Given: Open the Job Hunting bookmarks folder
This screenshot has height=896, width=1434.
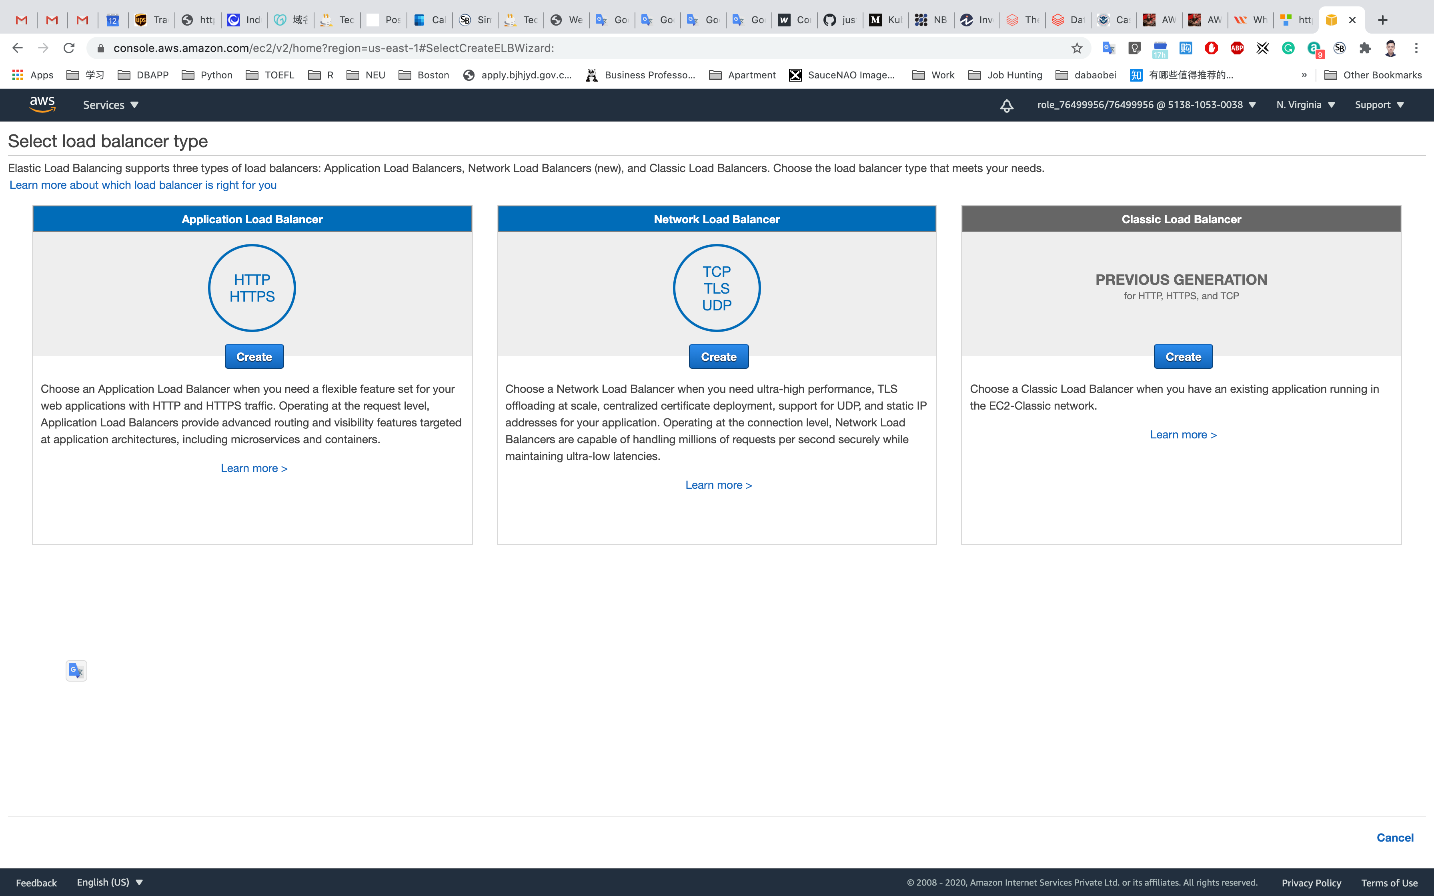Looking at the screenshot, I should (1005, 75).
